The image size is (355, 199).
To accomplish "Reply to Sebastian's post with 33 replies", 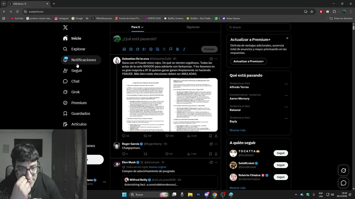I will 126,136.
